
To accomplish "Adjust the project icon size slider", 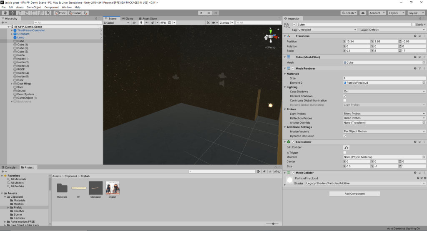I will pyautogui.click(x=273, y=224).
